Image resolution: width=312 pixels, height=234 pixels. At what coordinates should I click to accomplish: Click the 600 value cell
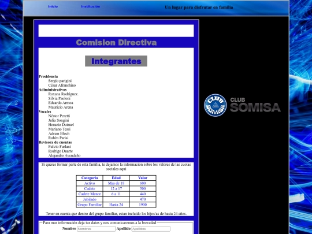(x=143, y=183)
